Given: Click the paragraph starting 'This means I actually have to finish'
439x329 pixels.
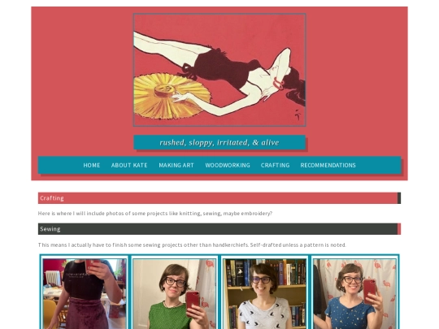Looking at the screenshot, I should [192, 245].
